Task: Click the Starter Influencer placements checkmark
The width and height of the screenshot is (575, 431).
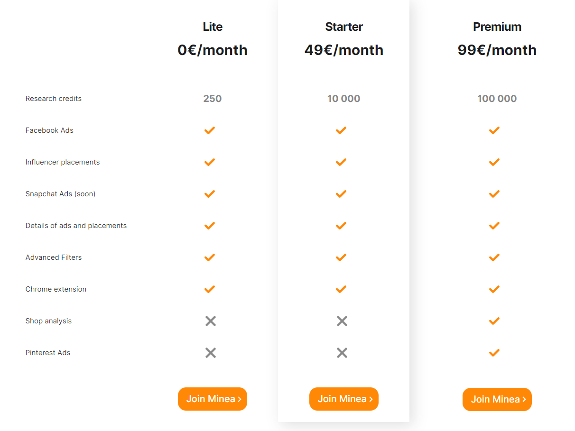Action: click(341, 162)
